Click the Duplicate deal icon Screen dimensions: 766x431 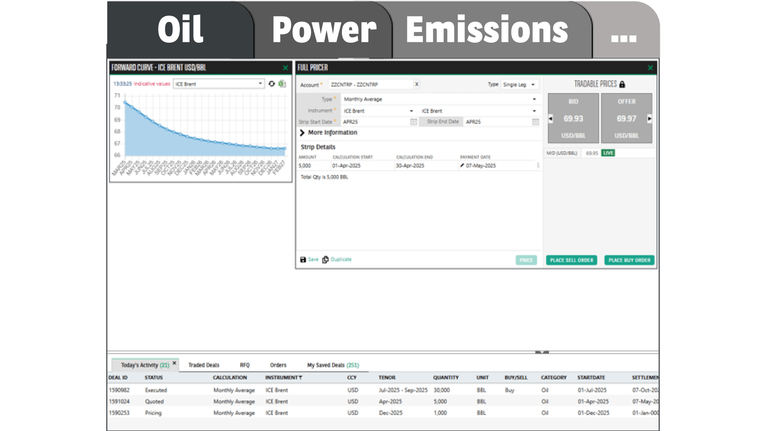(x=326, y=260)
